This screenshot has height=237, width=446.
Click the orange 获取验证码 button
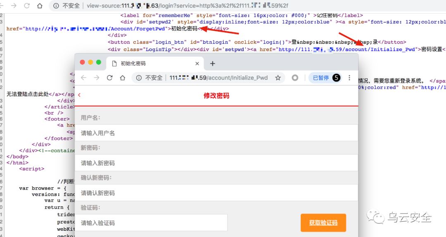[x=323, y=223]
